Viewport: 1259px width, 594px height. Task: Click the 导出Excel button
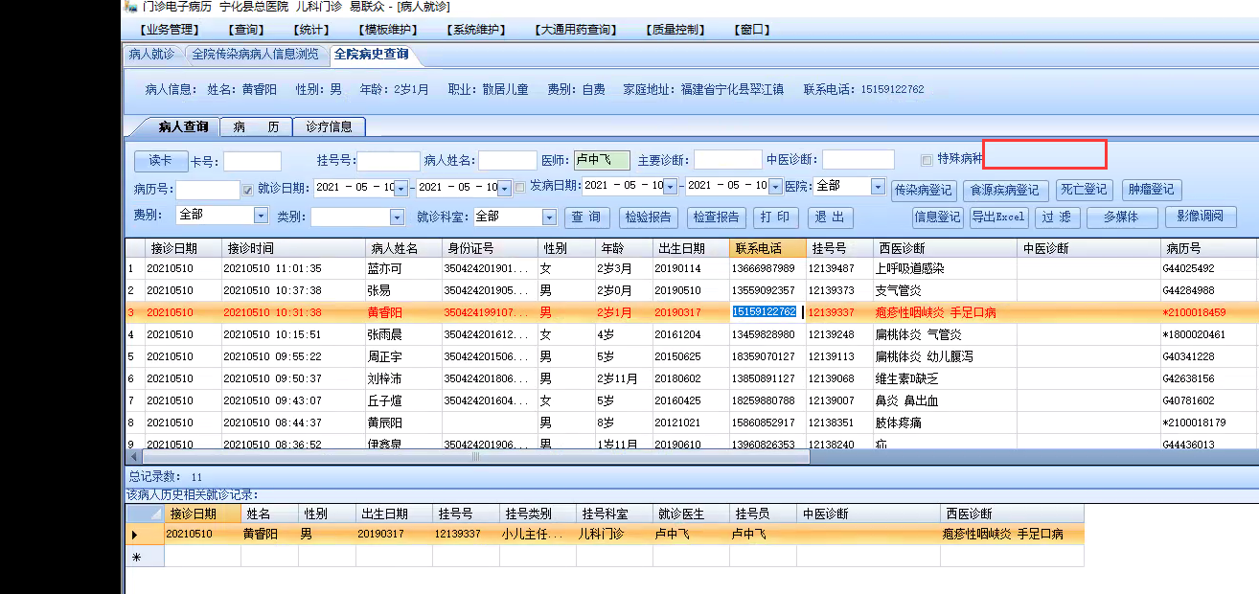[x=998, y=217]
